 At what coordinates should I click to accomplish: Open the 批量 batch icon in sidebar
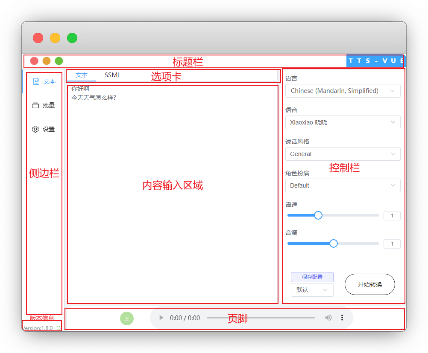point(35,105)
